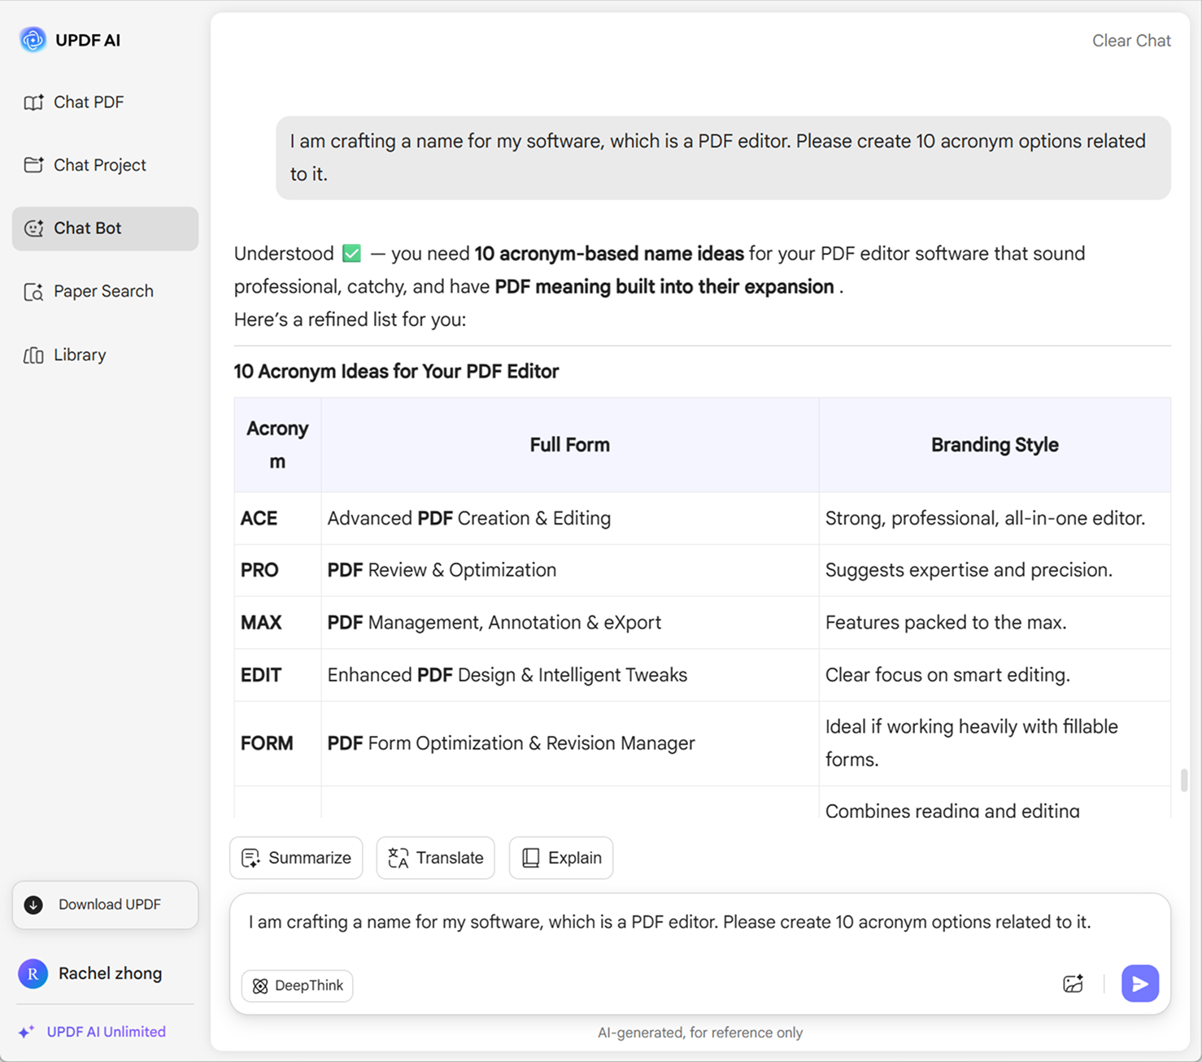Click 'PDF Management, Annotation & eXport' cell
The width and height of the screenshot is (1202, 1062).
(569, 623)
